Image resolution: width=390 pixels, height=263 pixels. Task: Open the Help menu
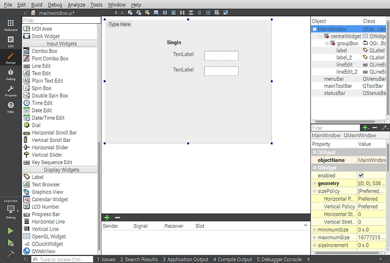(136, 5)
